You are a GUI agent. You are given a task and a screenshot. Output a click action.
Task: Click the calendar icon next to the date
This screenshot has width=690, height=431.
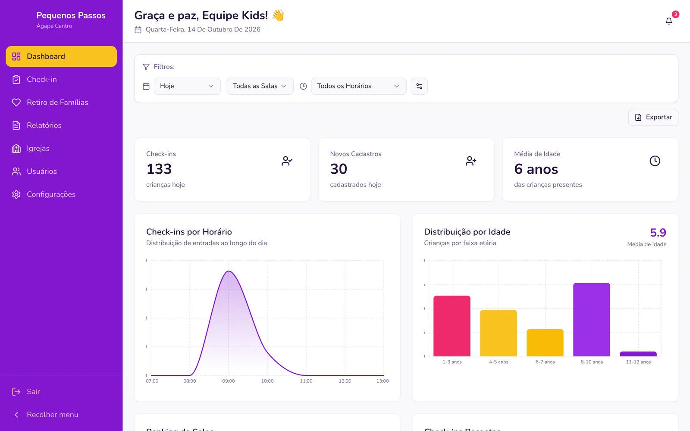pyautogui.click(x=138, y=30)
